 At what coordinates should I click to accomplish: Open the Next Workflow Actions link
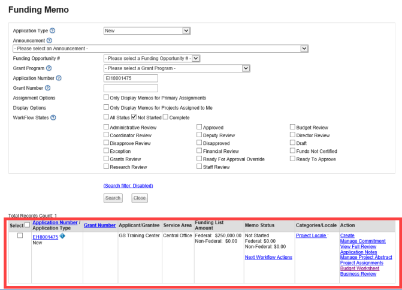click(268, 257)
